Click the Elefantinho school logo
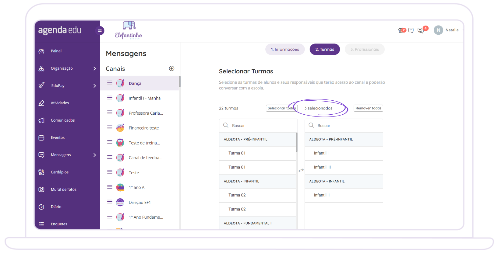This screenshot has height=257, width=498. [129, 30]
